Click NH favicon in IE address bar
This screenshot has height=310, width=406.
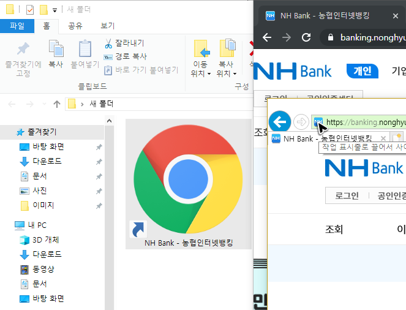coord(318,122)
